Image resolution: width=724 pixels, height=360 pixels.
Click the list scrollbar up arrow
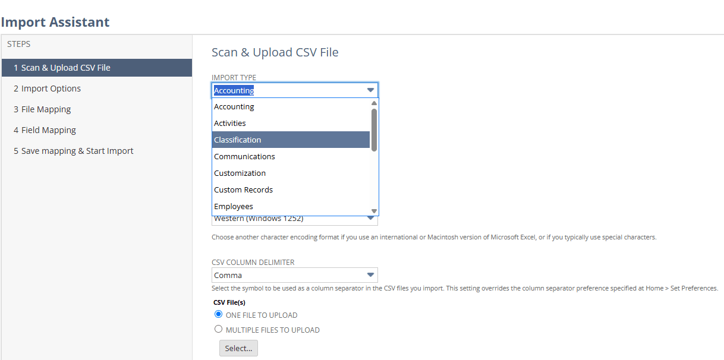pos(374,103)
